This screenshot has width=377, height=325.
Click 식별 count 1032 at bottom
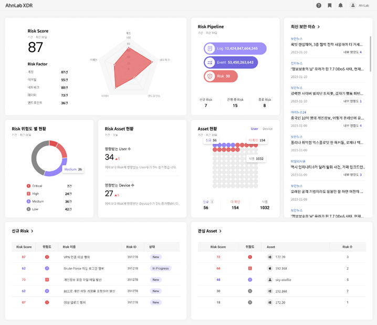point(265,208)
